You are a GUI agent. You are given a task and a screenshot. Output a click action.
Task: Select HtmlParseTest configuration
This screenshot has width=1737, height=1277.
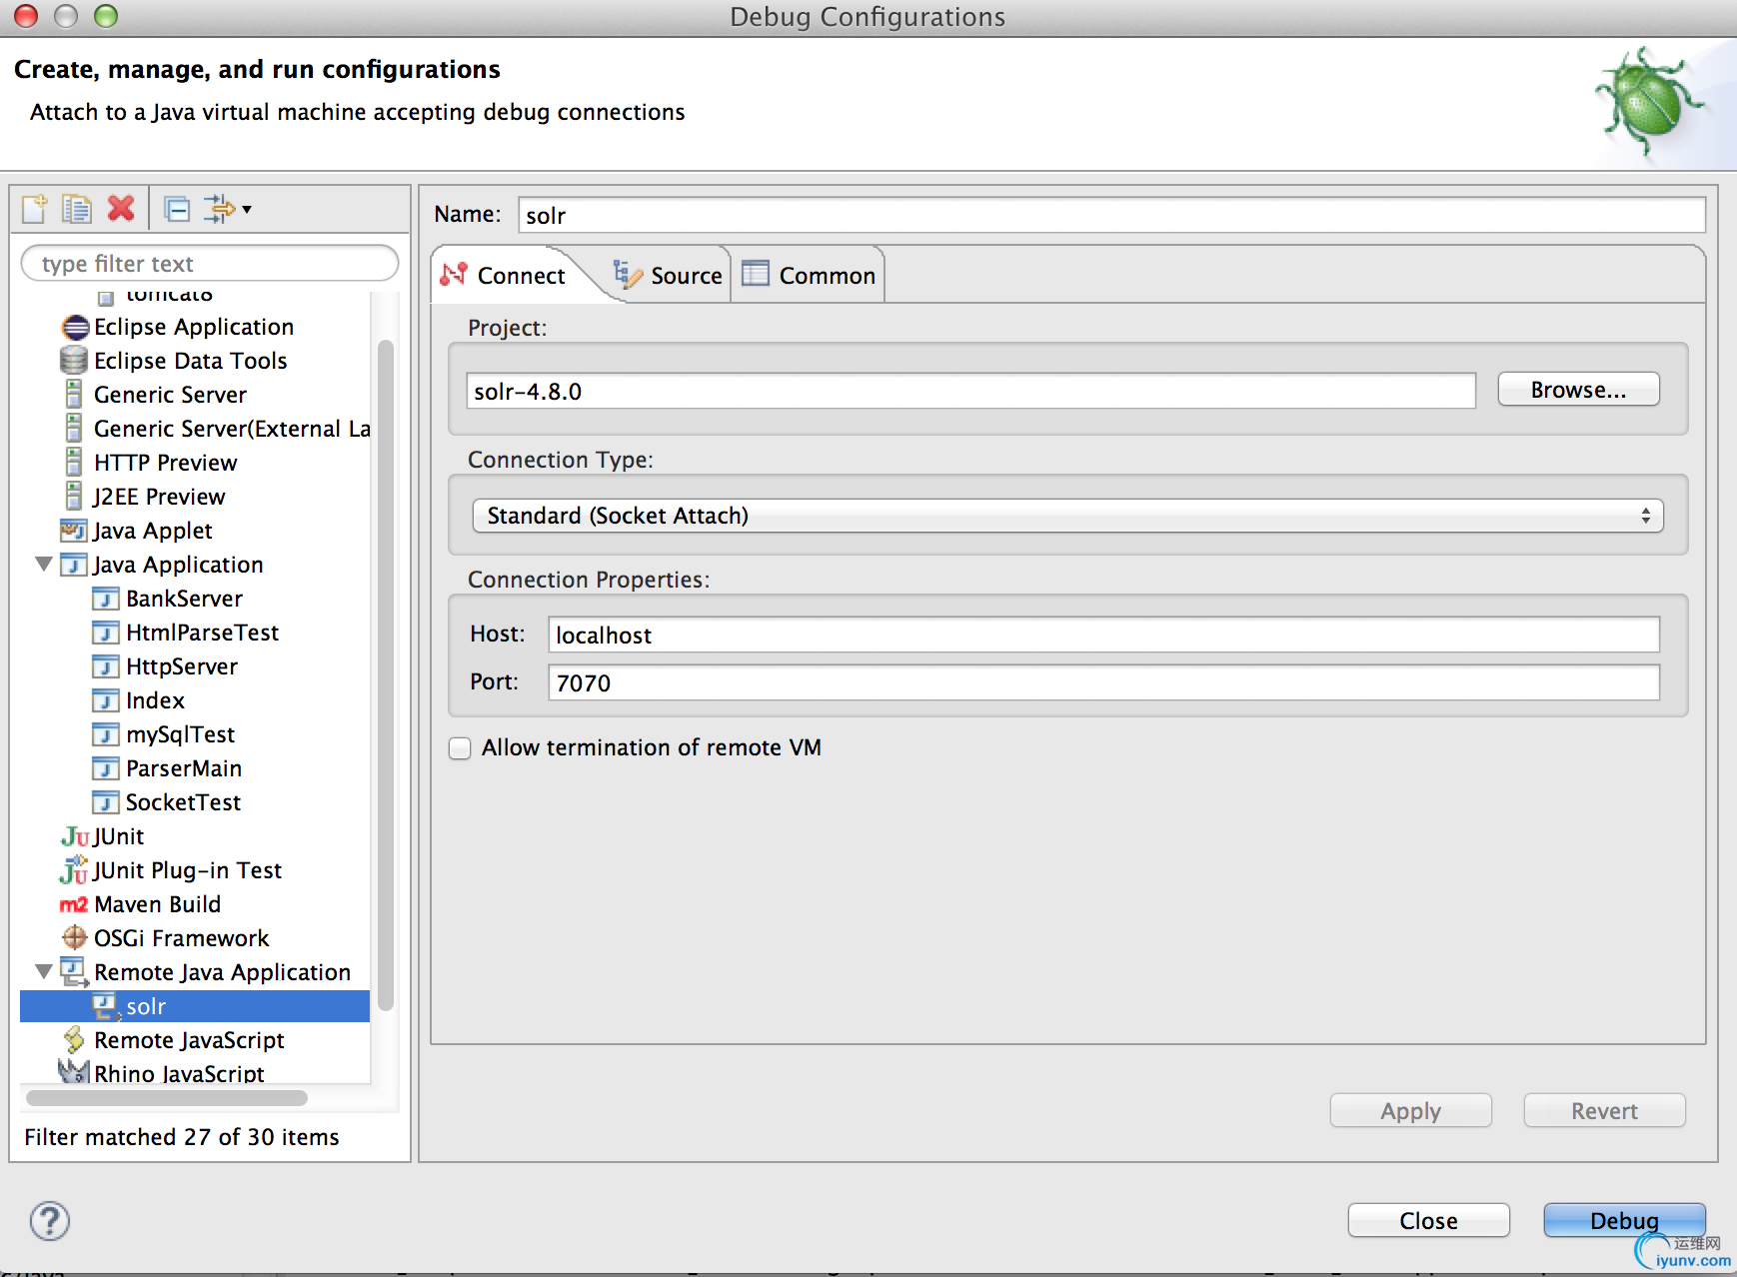[x=202, y=633]
